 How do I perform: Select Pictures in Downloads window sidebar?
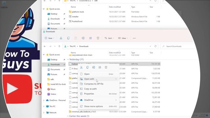[x=54, y=74]
